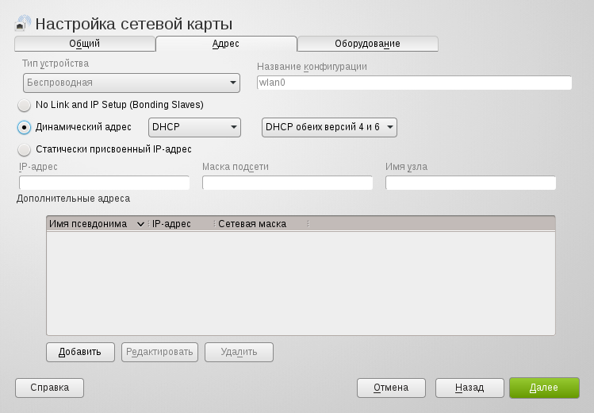Open the DHCP protocol dropdown
This screenshot has height=413, width=594.
[x=194, y=127]
